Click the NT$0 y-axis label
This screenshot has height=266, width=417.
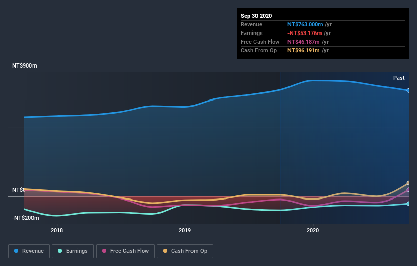click(x=19, y=190)
